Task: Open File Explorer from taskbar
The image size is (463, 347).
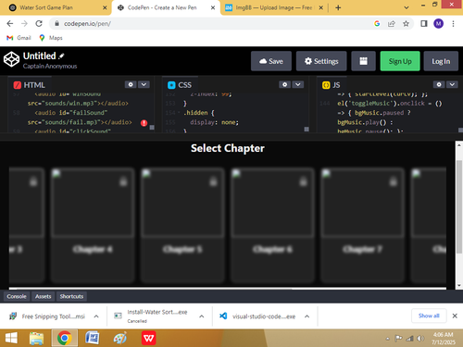Action: pyautogui.click(x=36, y=339)
